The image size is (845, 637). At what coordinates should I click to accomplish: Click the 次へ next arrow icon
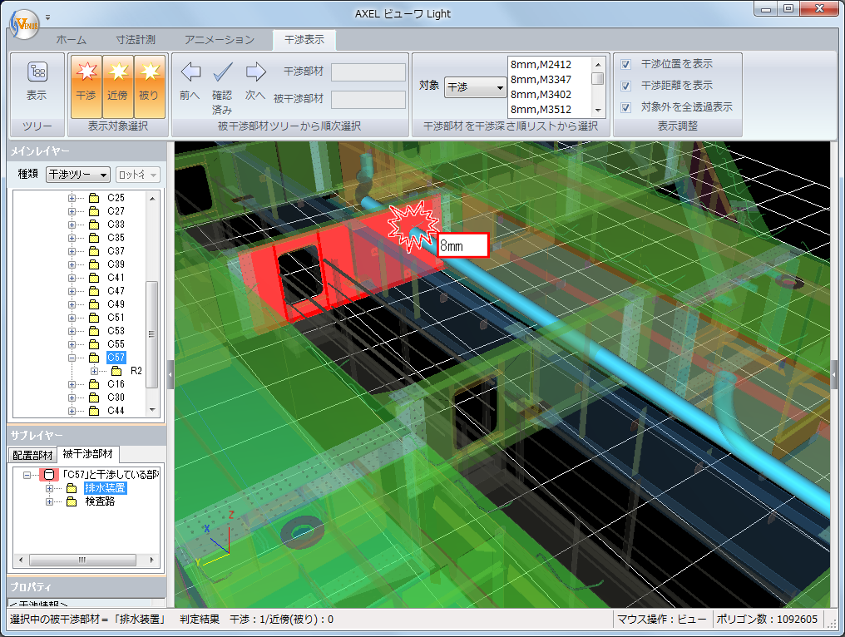pyautogui.click(x=255, y=72)
